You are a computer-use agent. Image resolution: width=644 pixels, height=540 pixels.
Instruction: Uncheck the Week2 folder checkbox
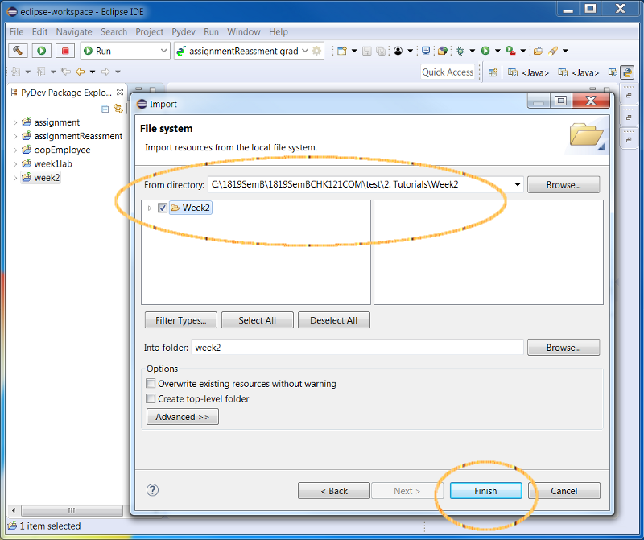[x=163, y=208]
